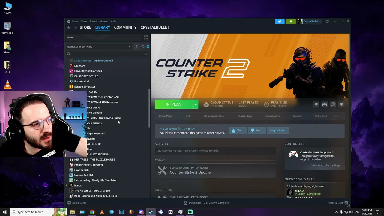This screenshot has height=216, width=384.
Task: Choose Maybe Later for recommendation
Action: coord(278,130)
